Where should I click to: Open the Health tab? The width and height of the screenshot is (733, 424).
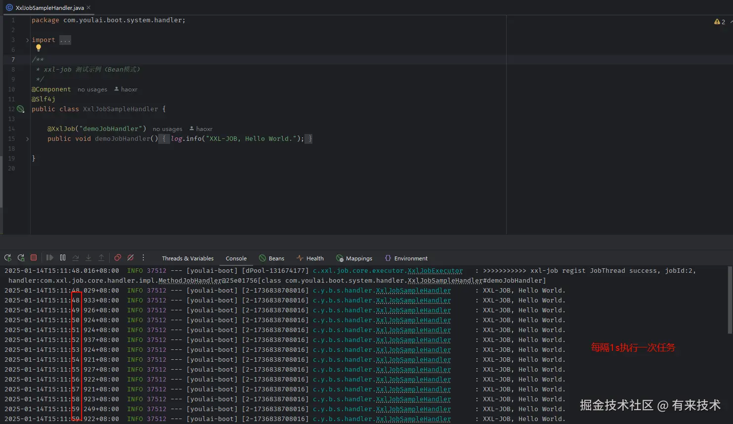(x=310, y=258)
